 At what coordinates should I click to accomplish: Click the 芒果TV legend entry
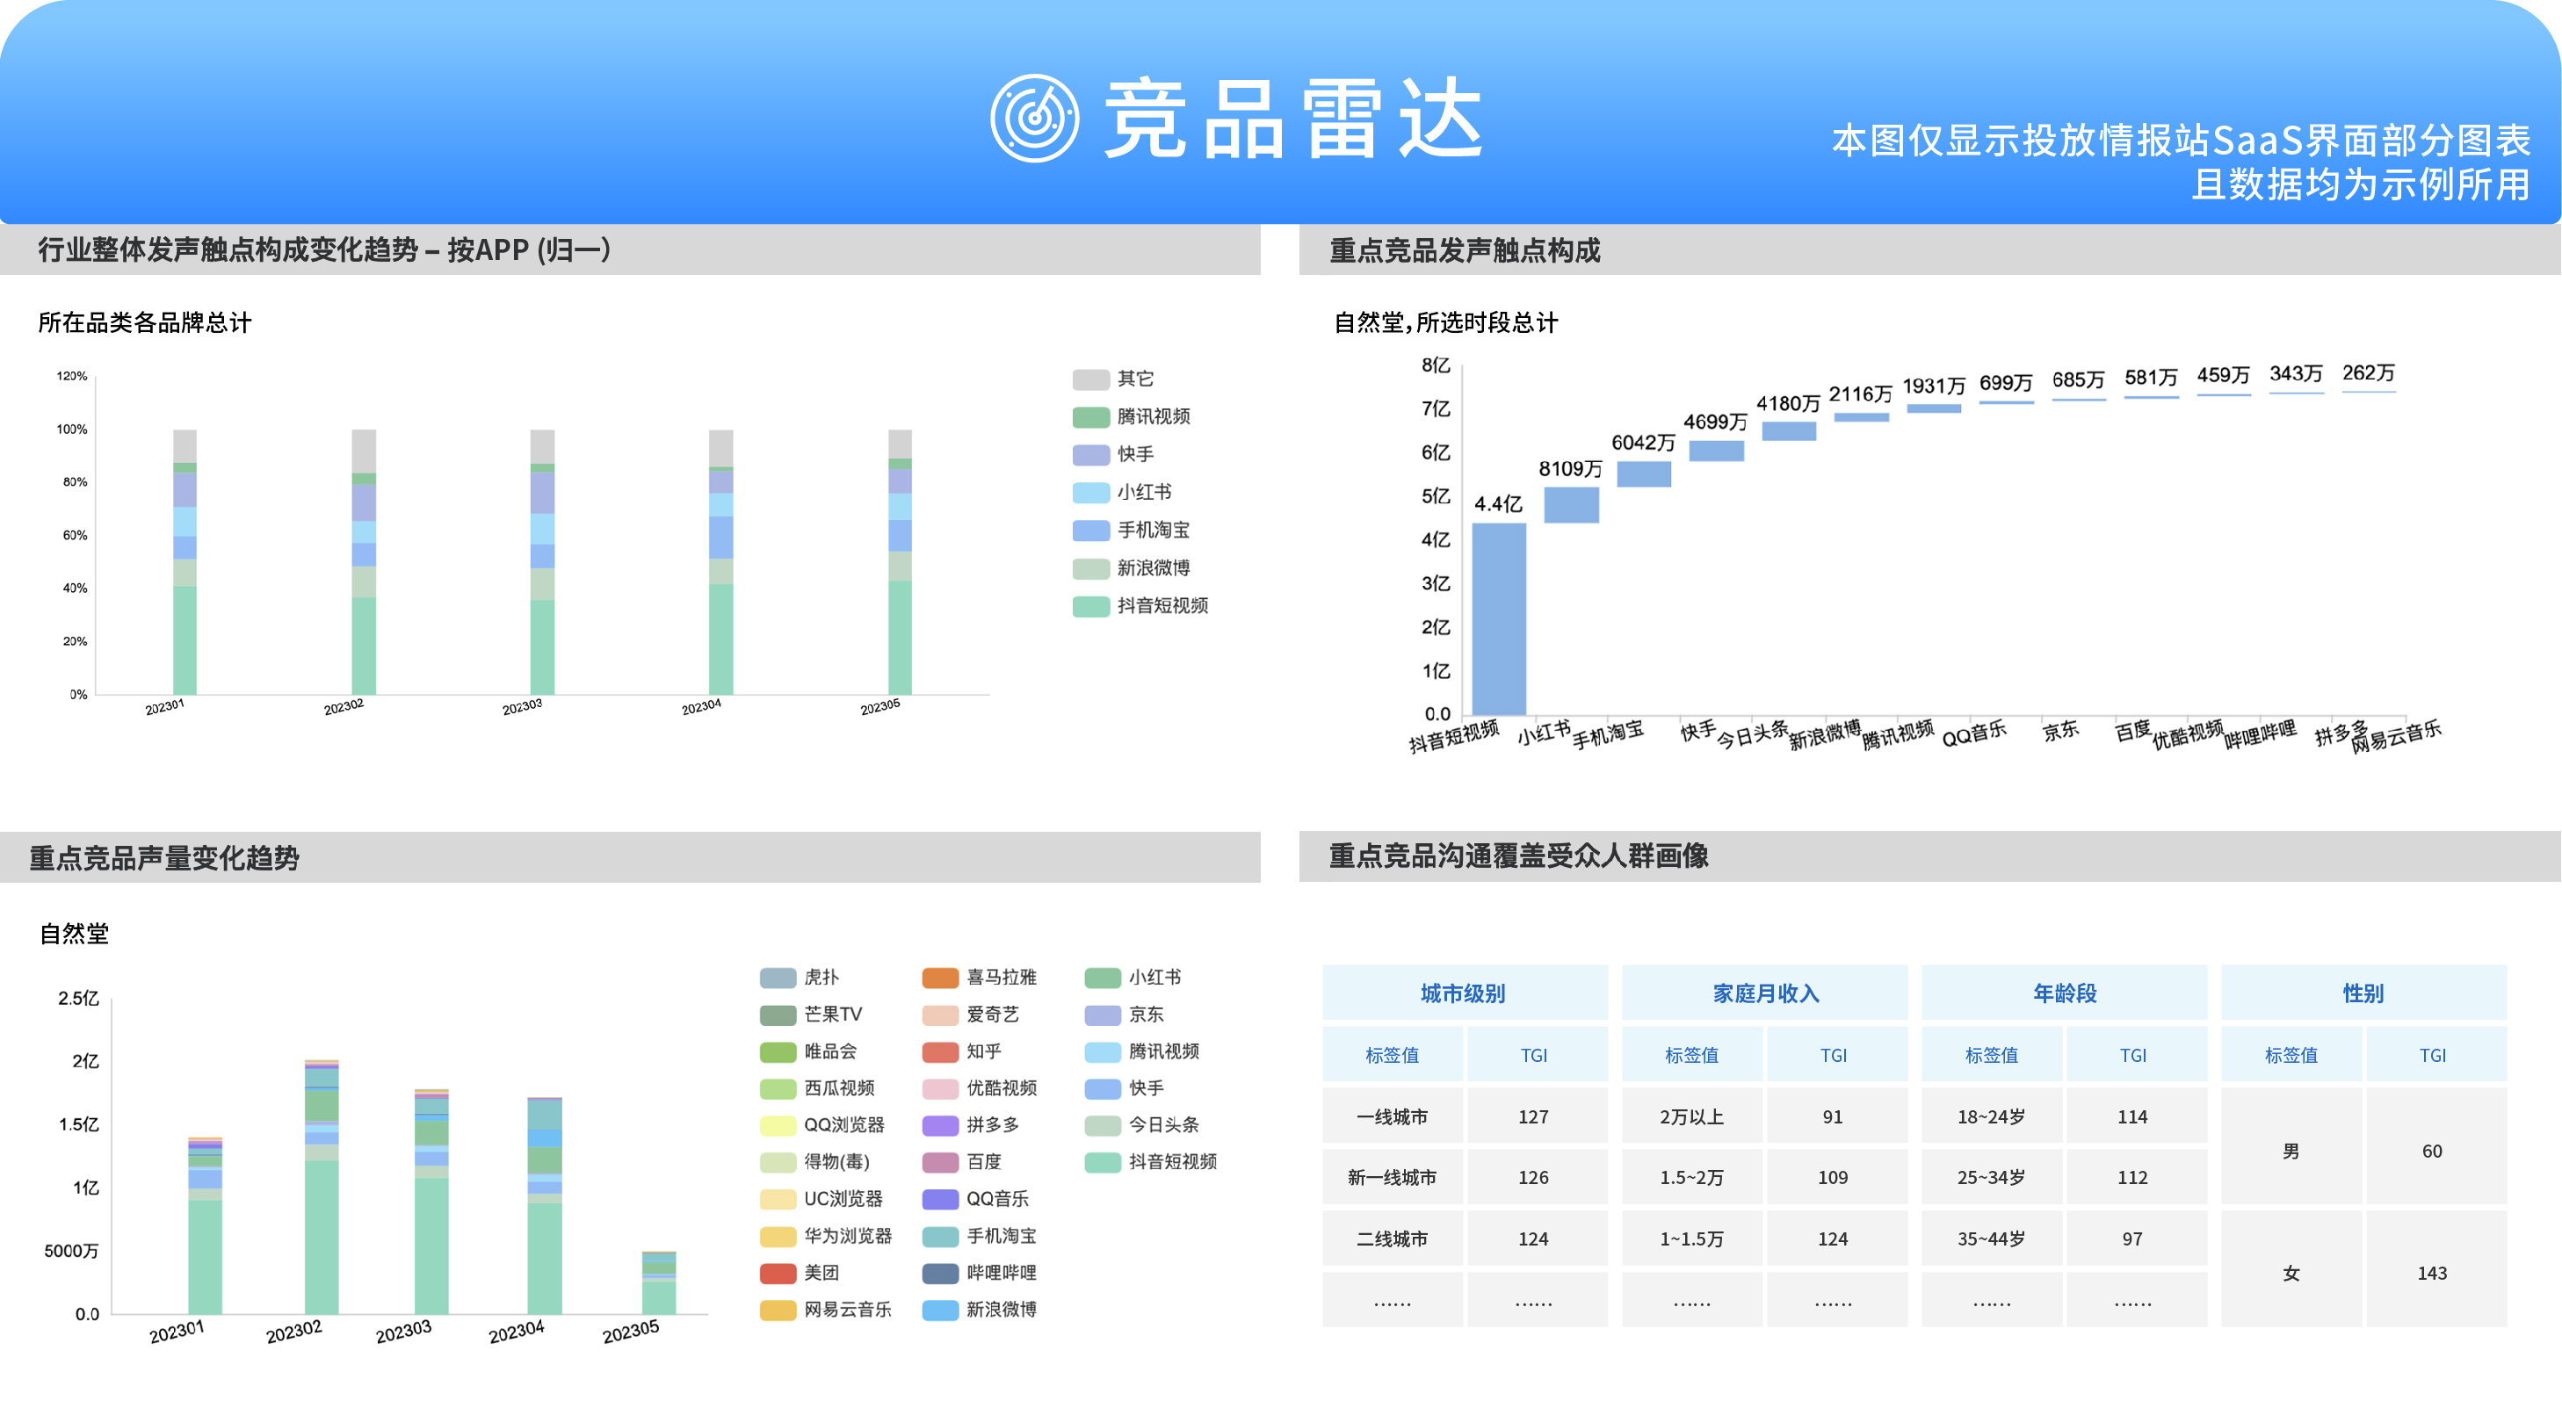coord(811,1015)
